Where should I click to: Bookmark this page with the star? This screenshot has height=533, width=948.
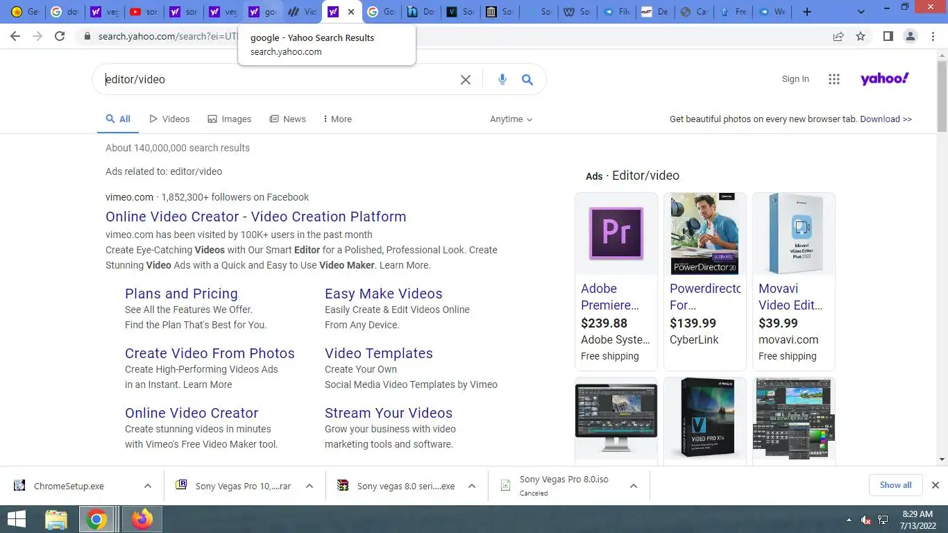point(861,36)
